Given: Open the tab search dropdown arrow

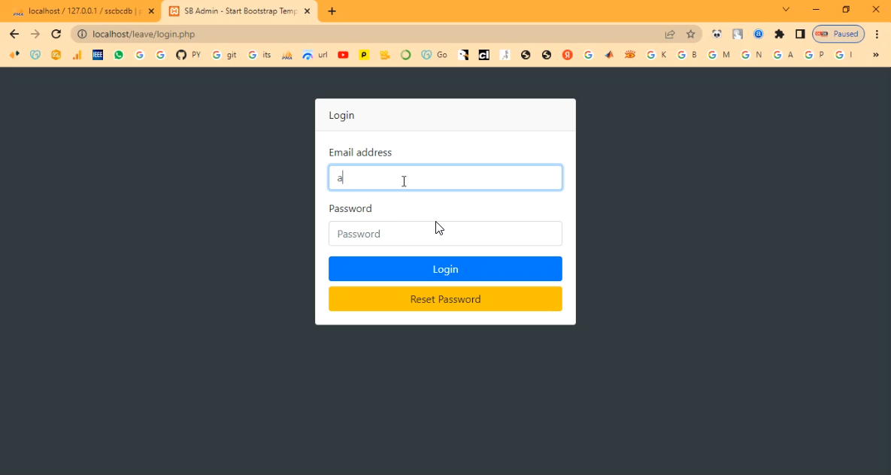Looking at the screenshot, I should click(786, 10).
